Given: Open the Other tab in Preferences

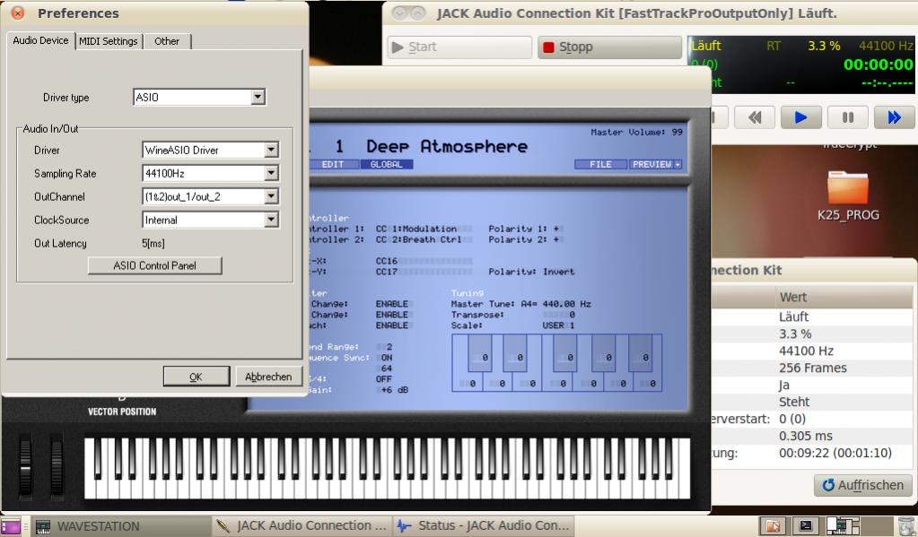Looking at the screenshot, I should pyautogui.click(x=167, y=41).
